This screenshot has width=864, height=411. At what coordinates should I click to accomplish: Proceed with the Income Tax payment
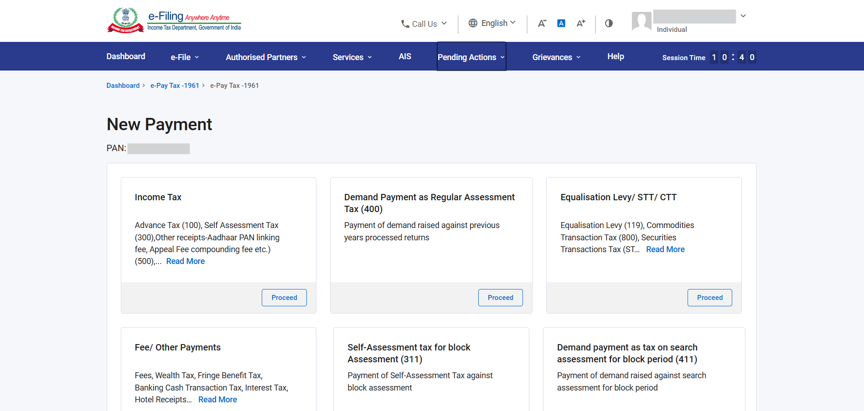pyautogui.click(x=284, y=298)
